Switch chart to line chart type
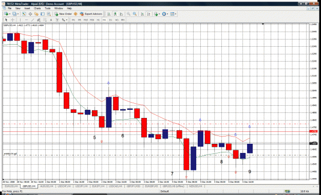The image size is (321, 195). click(121, 14)
